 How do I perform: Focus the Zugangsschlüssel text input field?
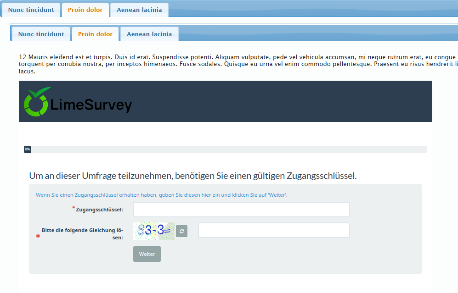coord(241,210)
